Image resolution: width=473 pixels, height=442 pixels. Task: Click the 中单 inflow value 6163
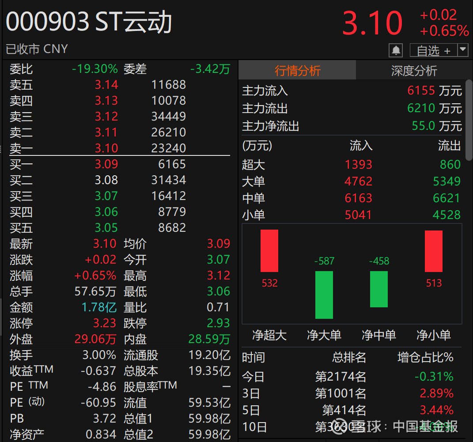pos(358,198)
